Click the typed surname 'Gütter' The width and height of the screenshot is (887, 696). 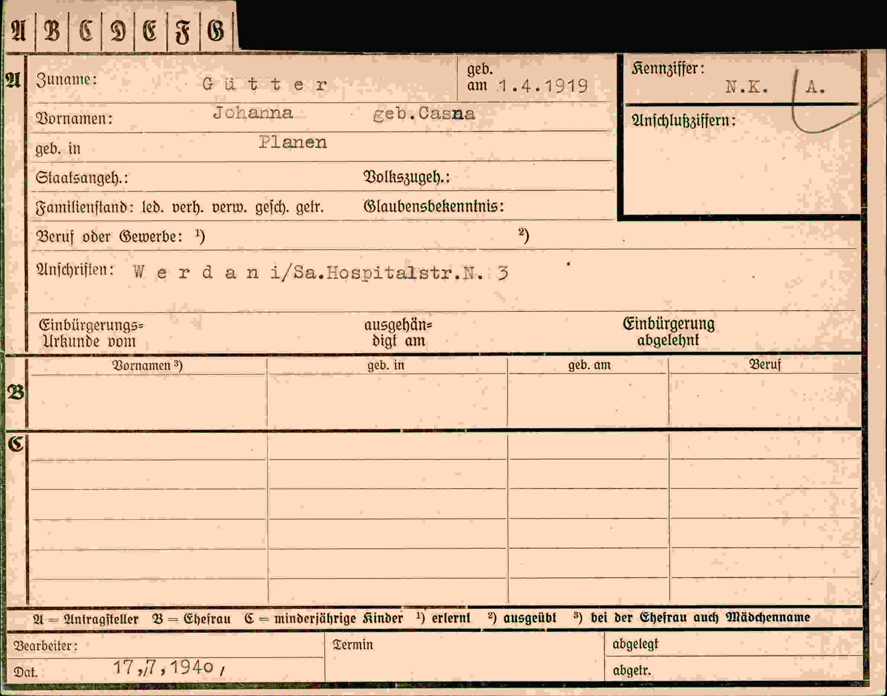pos(265,84)
